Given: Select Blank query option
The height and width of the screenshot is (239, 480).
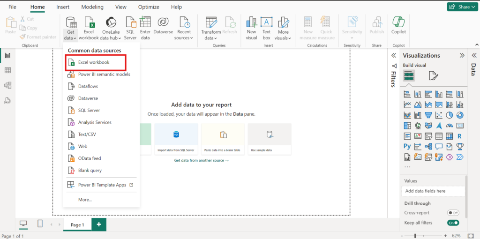Looking at the screenshot, I should click(x=101, y=171).
